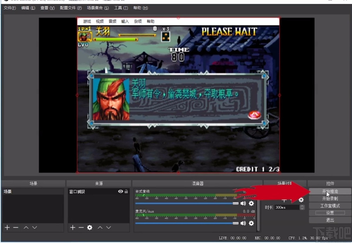Open 设置 settings
Viewport: 352px width, 243px height.
tap(330, 213)
